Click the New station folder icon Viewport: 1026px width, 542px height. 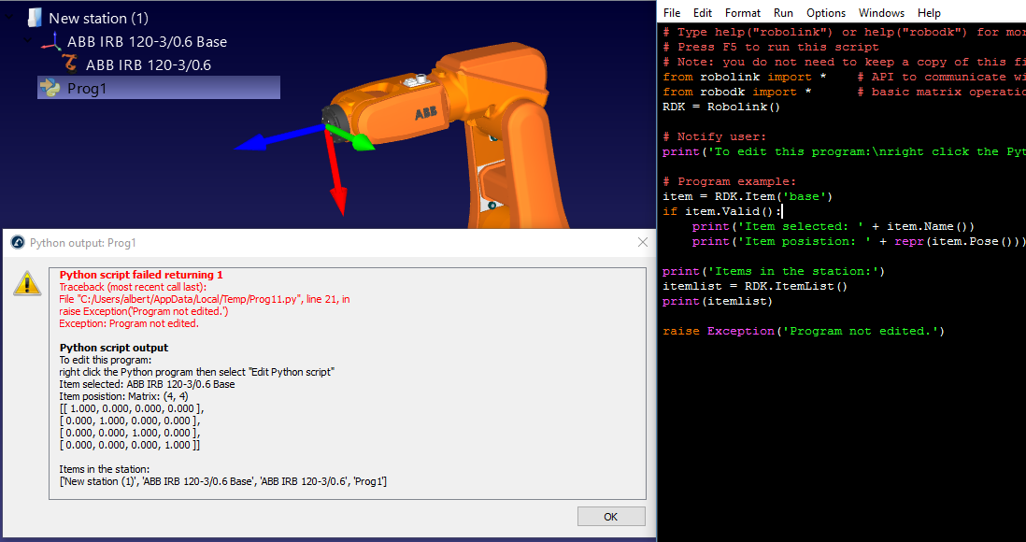(x=35, y=18)
